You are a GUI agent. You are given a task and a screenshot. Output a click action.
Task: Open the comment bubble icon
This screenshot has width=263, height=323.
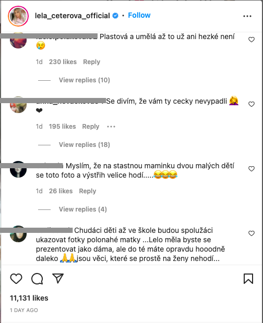click(37, 279)
